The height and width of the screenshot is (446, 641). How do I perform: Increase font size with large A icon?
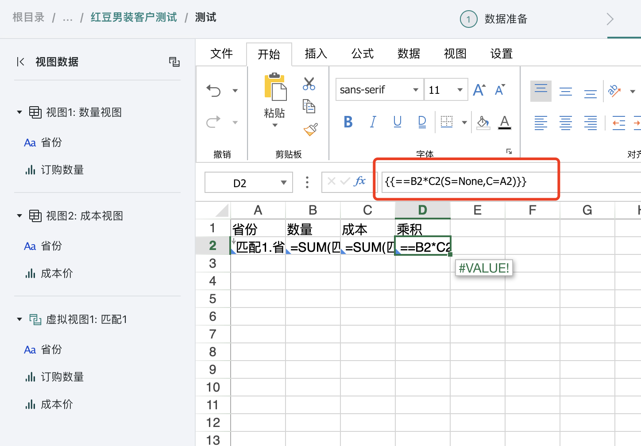click(x=479, y=90)
